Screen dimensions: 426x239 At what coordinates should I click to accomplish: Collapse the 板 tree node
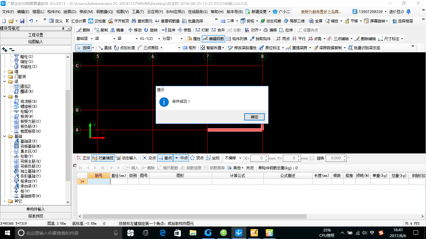point(4,96)
